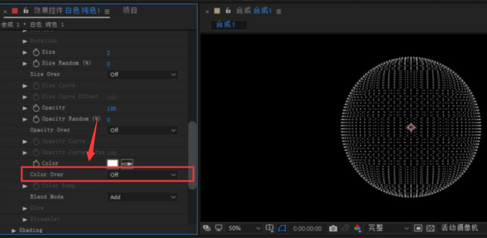Open the Blend Mode Add dropdown
487x238 pixels.
pos(143,197)
